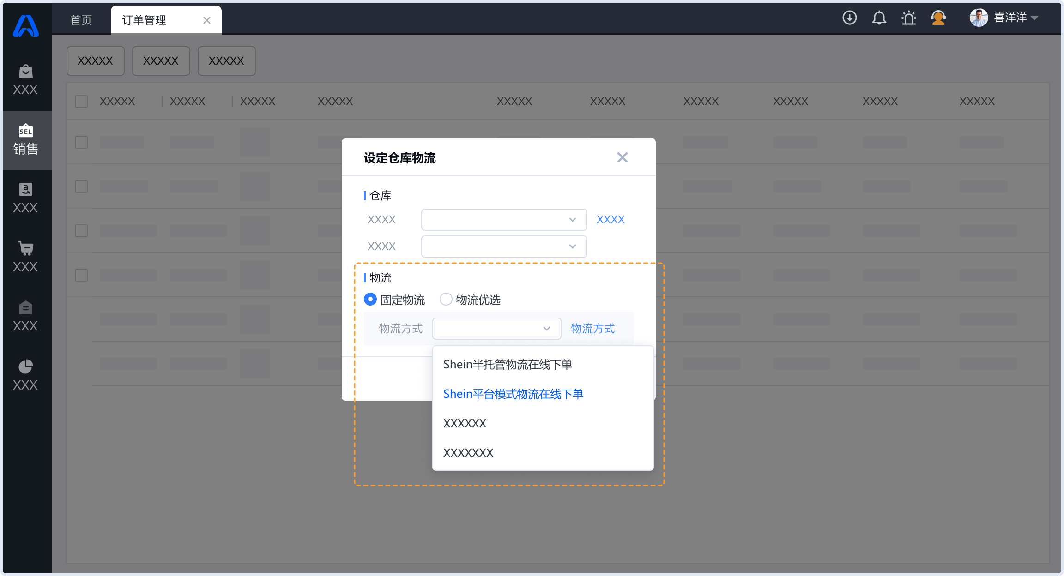Expand the first 仓库 dropdown

tap(504, 220)
